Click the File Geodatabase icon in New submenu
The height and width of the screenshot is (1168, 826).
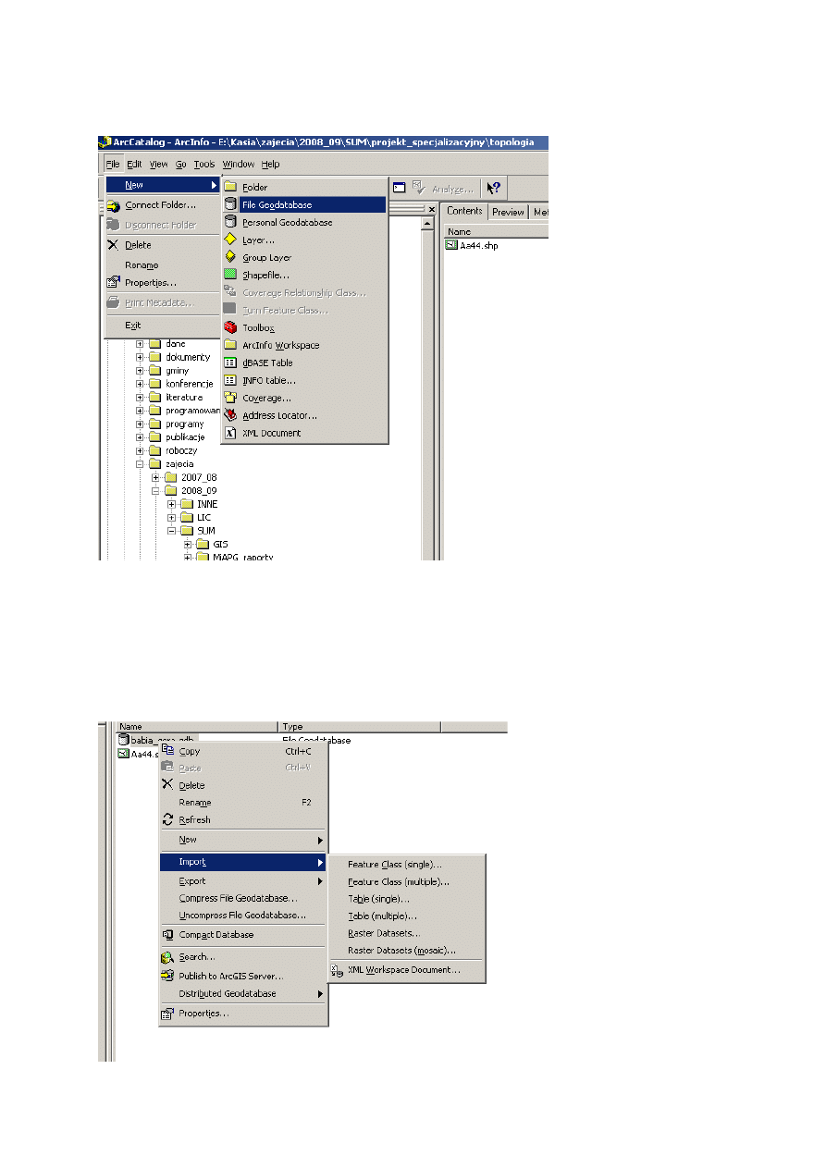[x=230, y=204]
